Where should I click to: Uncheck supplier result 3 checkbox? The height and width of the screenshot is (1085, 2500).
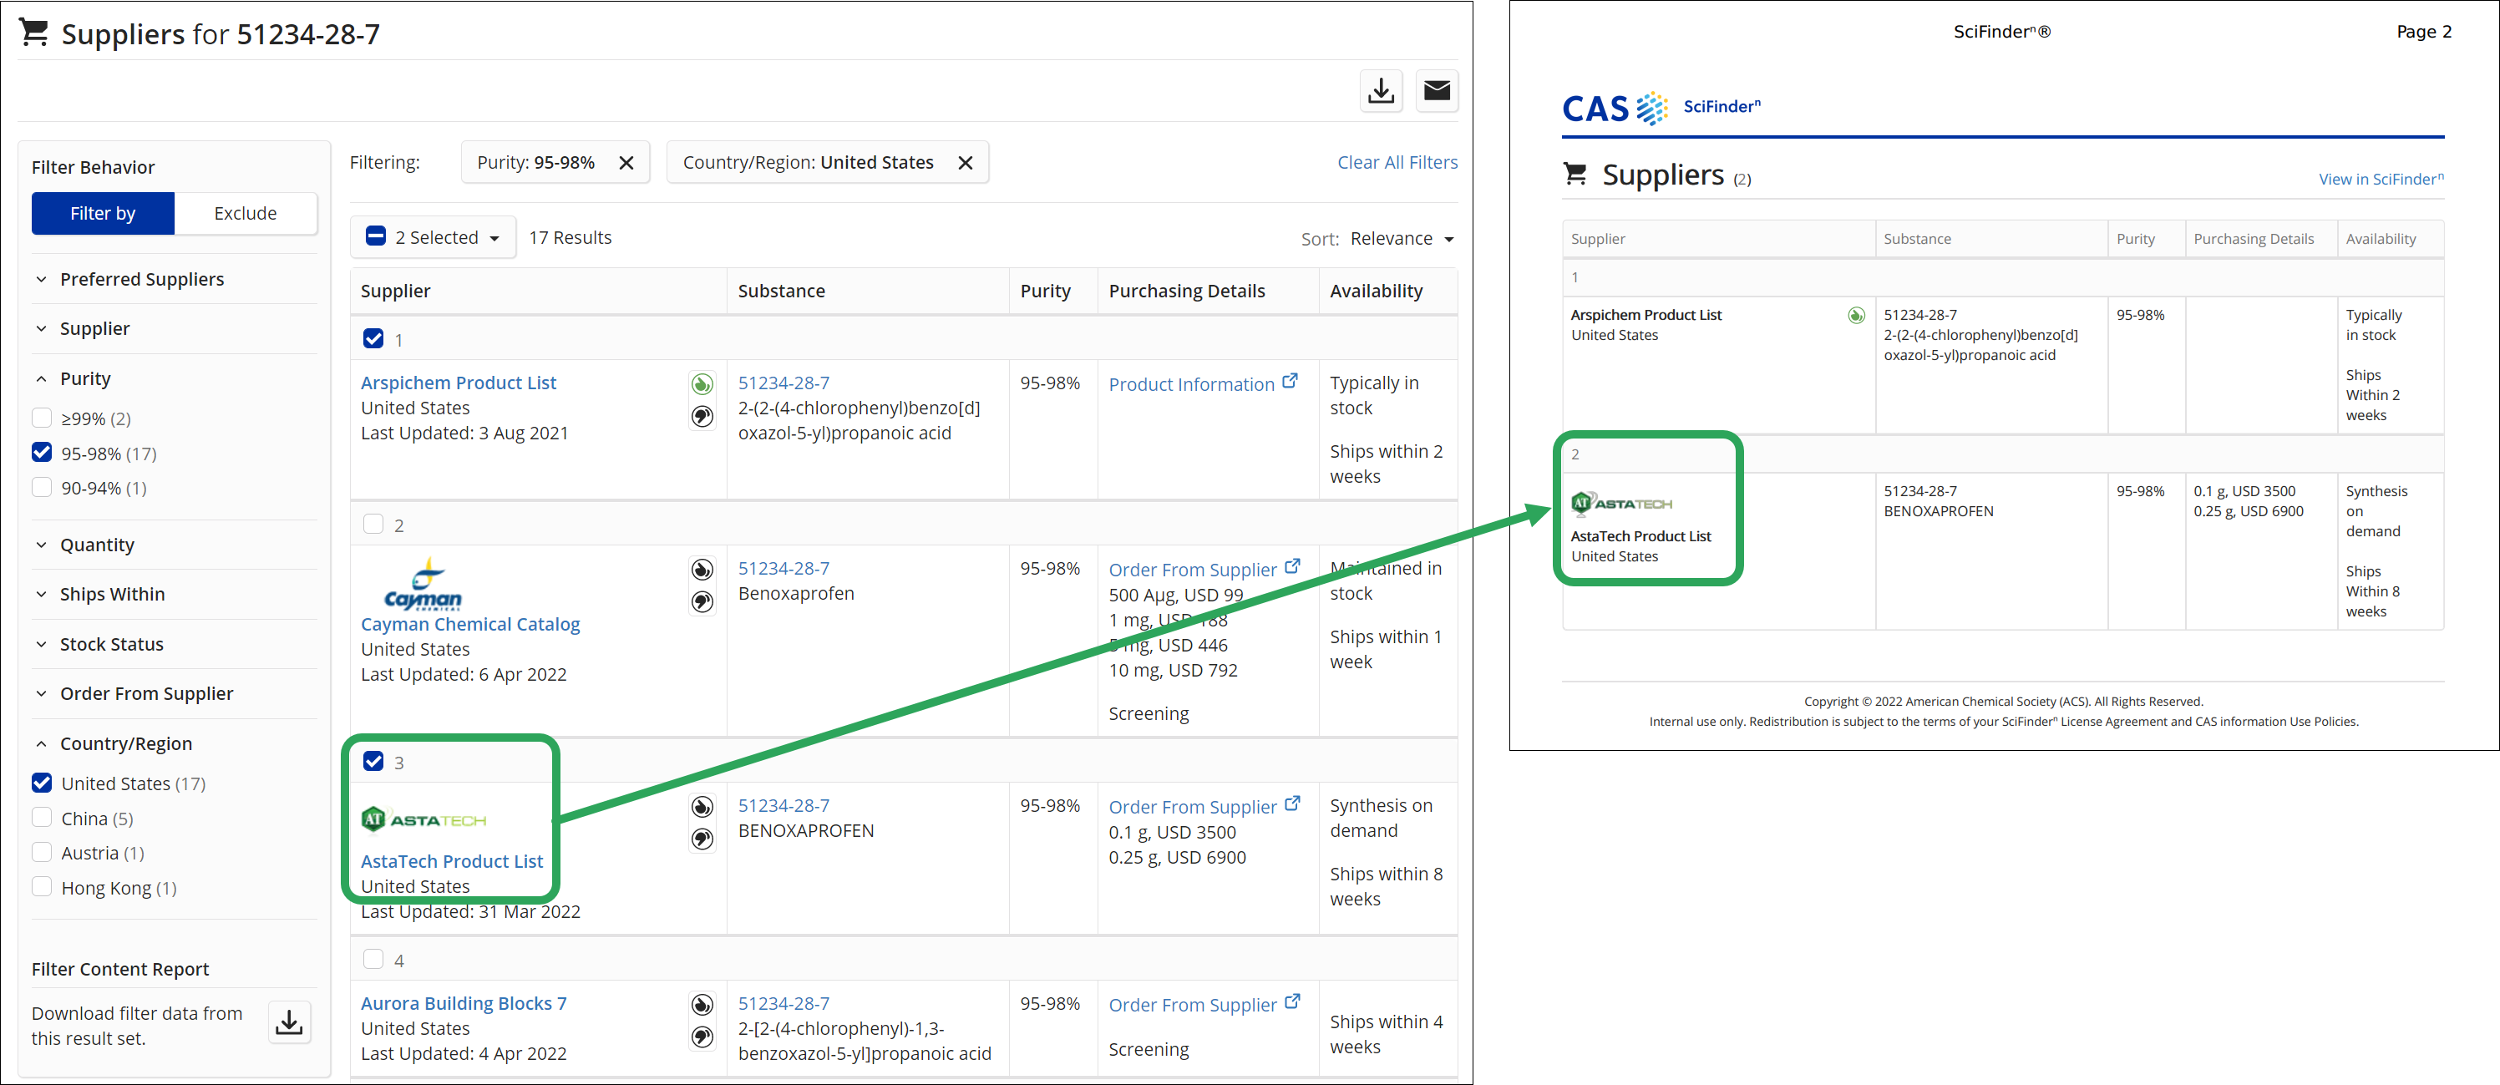[373, 762]
